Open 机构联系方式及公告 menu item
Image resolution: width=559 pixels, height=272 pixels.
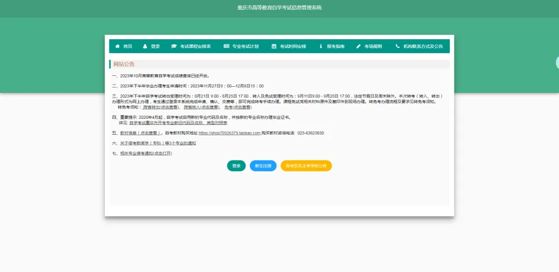[419, 46]
